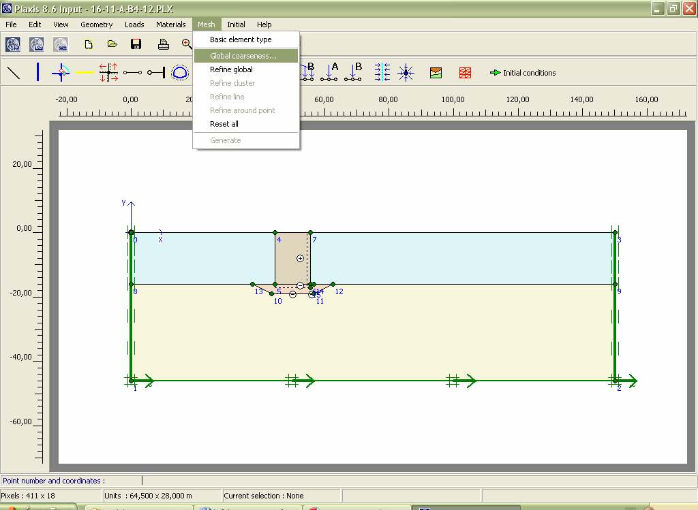The width and height of the screenshot is (698, 510).
Task: Open the Help menu
Action: click(264, 25)
